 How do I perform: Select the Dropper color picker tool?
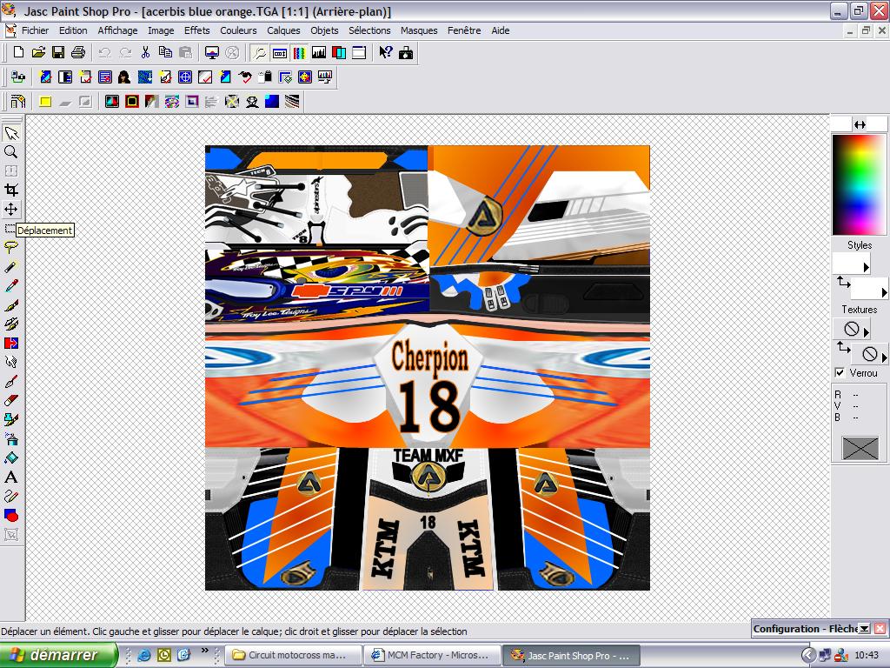pyautogui.click(x=11, y=286)
